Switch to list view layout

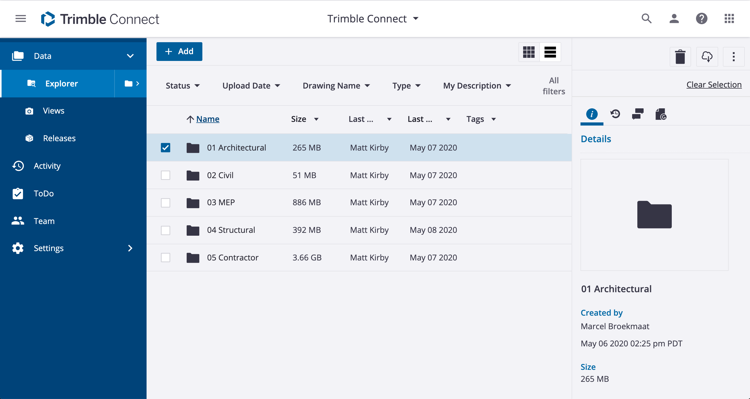point(550,52)
